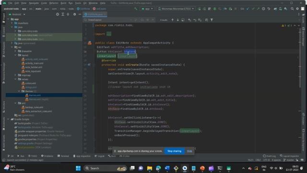Expand the drawable folder
The image size is (307, 173).
[15, 51]
